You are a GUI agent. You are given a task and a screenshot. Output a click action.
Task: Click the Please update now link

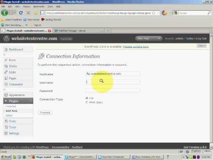pos(136,47)
